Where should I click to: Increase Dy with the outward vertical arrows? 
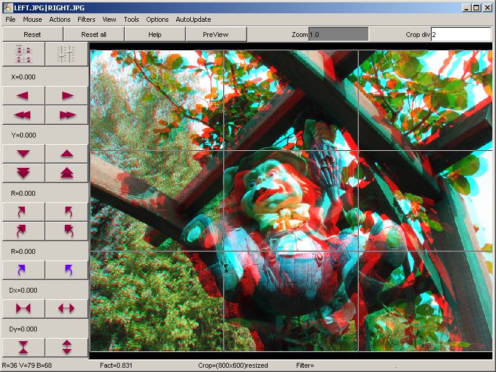[x=67, y=347]
